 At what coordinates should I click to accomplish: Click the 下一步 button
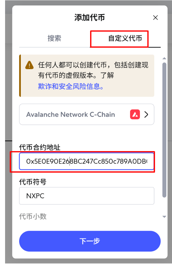pos(90,241)
